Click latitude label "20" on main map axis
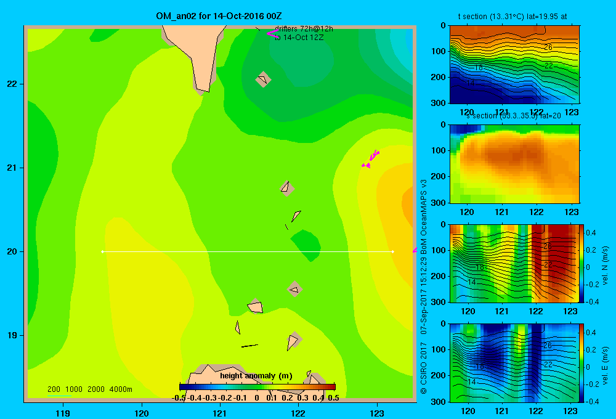 click(x=12, y=251)
